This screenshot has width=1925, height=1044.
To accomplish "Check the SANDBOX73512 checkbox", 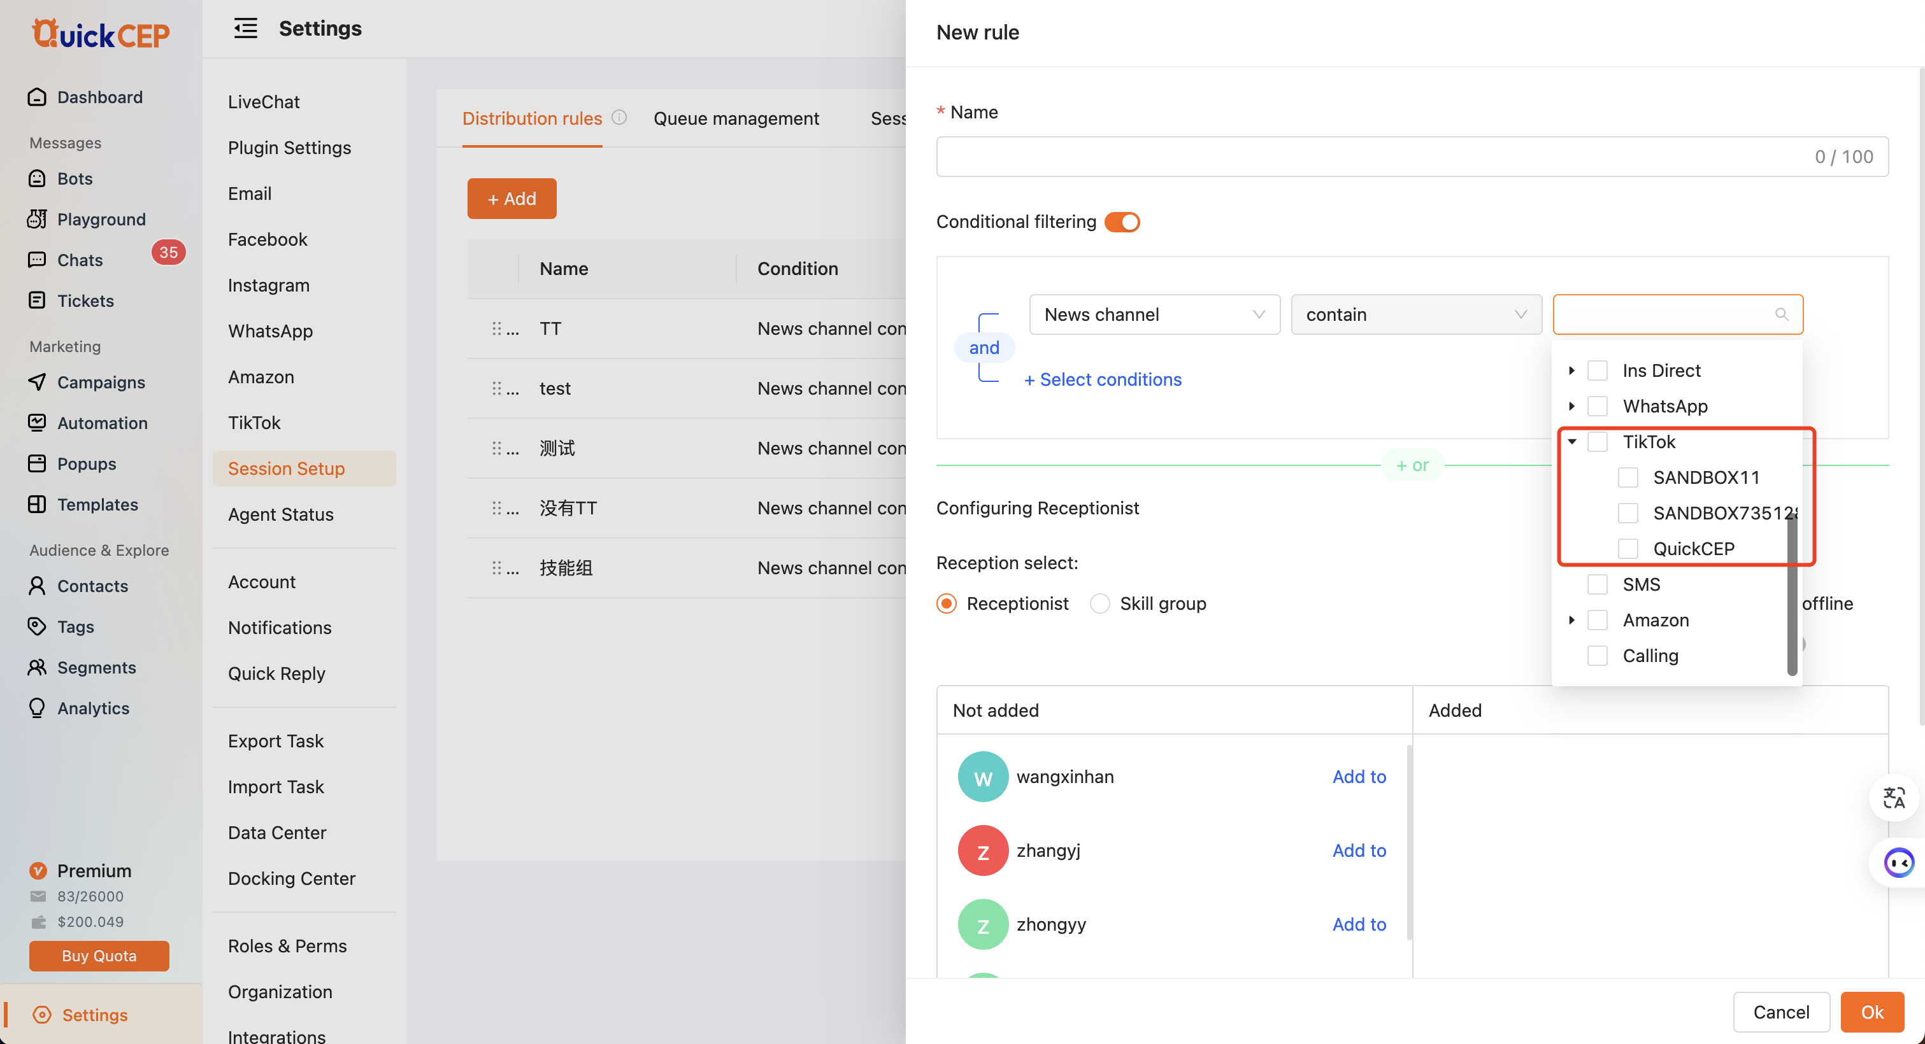I will [1628, 513].
